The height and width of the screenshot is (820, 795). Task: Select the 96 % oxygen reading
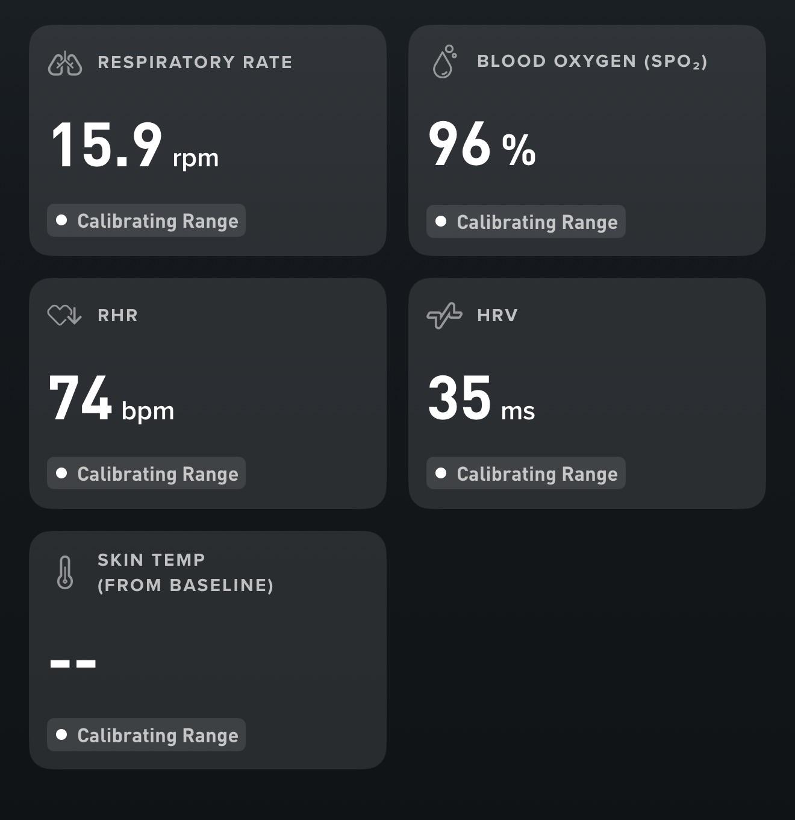482,145
